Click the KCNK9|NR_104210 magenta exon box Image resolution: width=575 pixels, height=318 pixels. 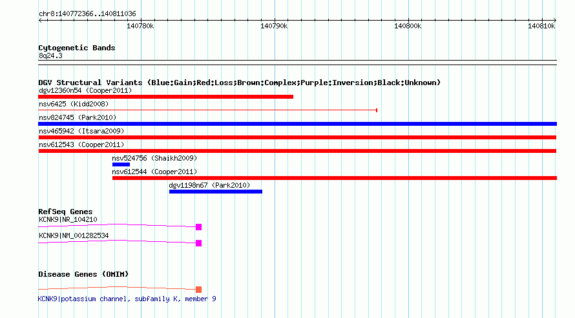point(199,227)
